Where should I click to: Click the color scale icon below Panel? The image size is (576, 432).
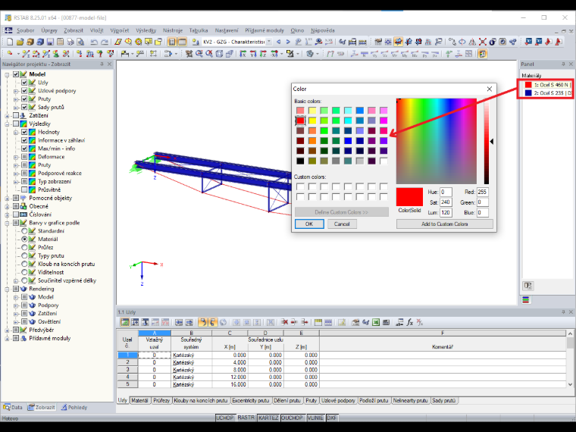526,300
